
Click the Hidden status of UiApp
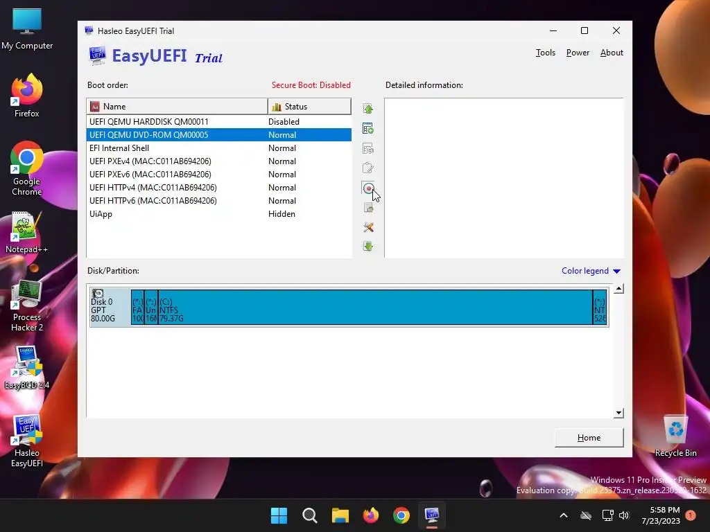282,213
